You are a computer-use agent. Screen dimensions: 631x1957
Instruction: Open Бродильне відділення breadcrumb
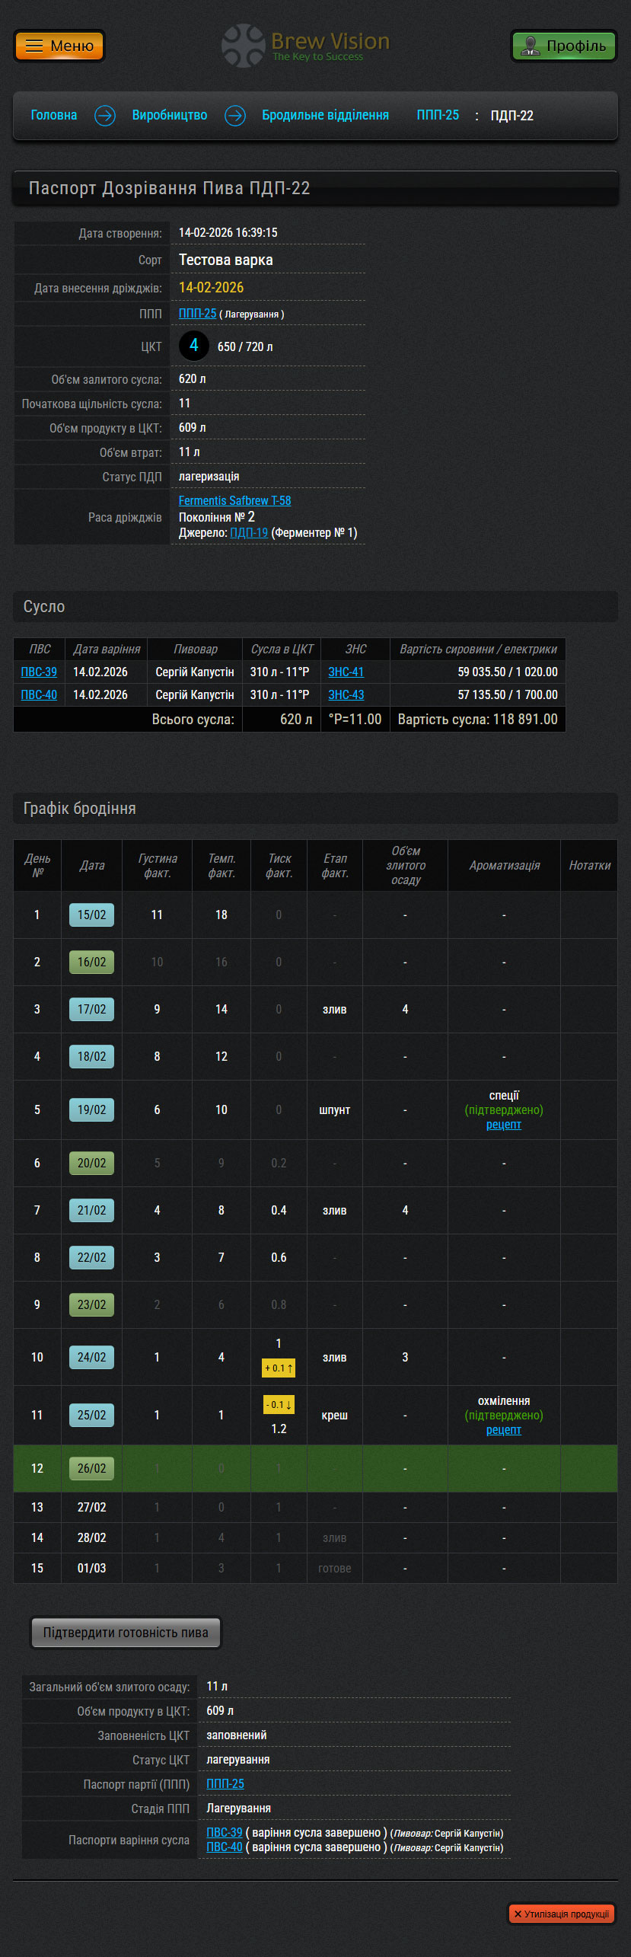click(325, 116)
